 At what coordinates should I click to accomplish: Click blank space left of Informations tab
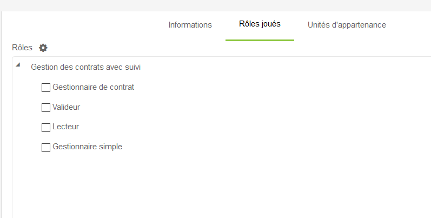[81, 25]
